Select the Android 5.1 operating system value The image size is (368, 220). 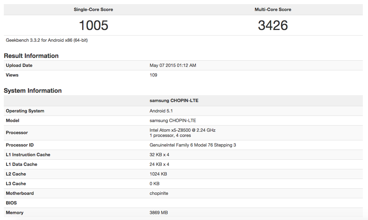tap(161, 111)
